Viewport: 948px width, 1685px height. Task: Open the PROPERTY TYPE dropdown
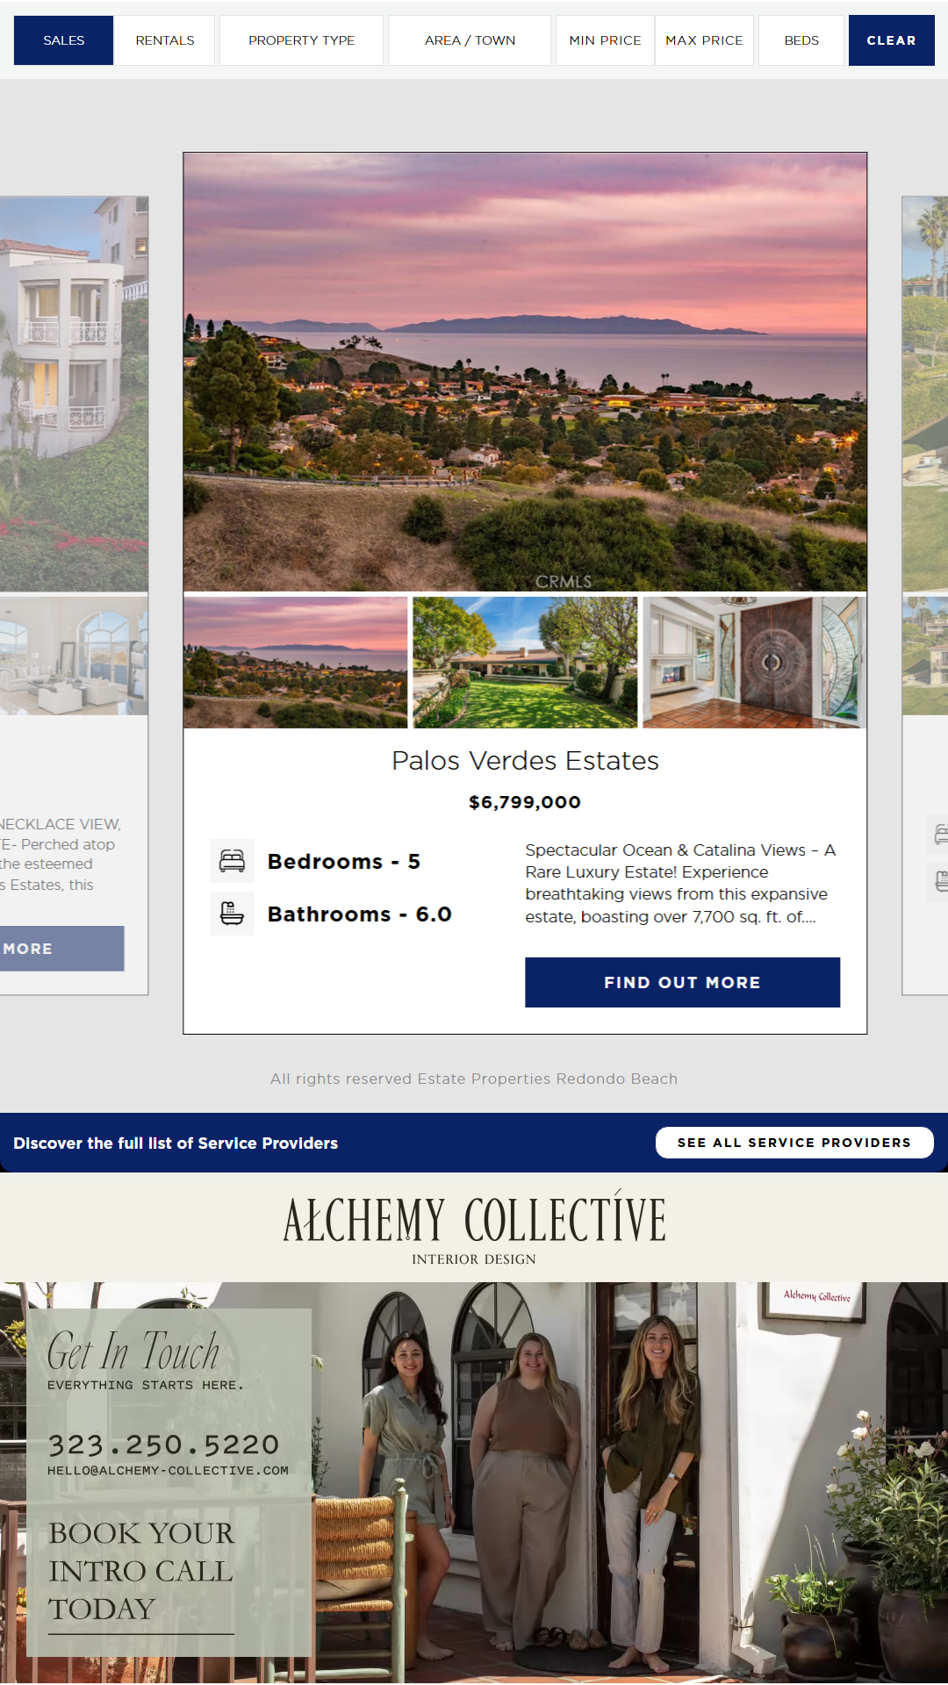301,40
